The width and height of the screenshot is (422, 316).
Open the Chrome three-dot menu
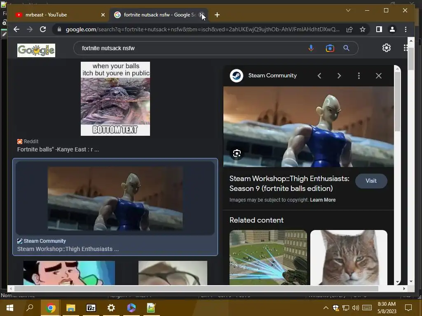[406, 29]
